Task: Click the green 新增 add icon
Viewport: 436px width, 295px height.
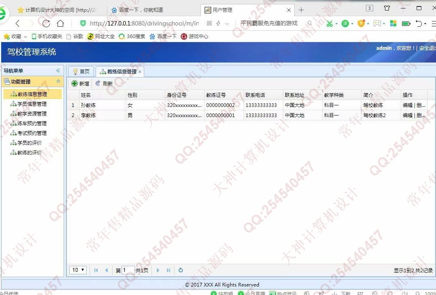Action: click(75, 83)
